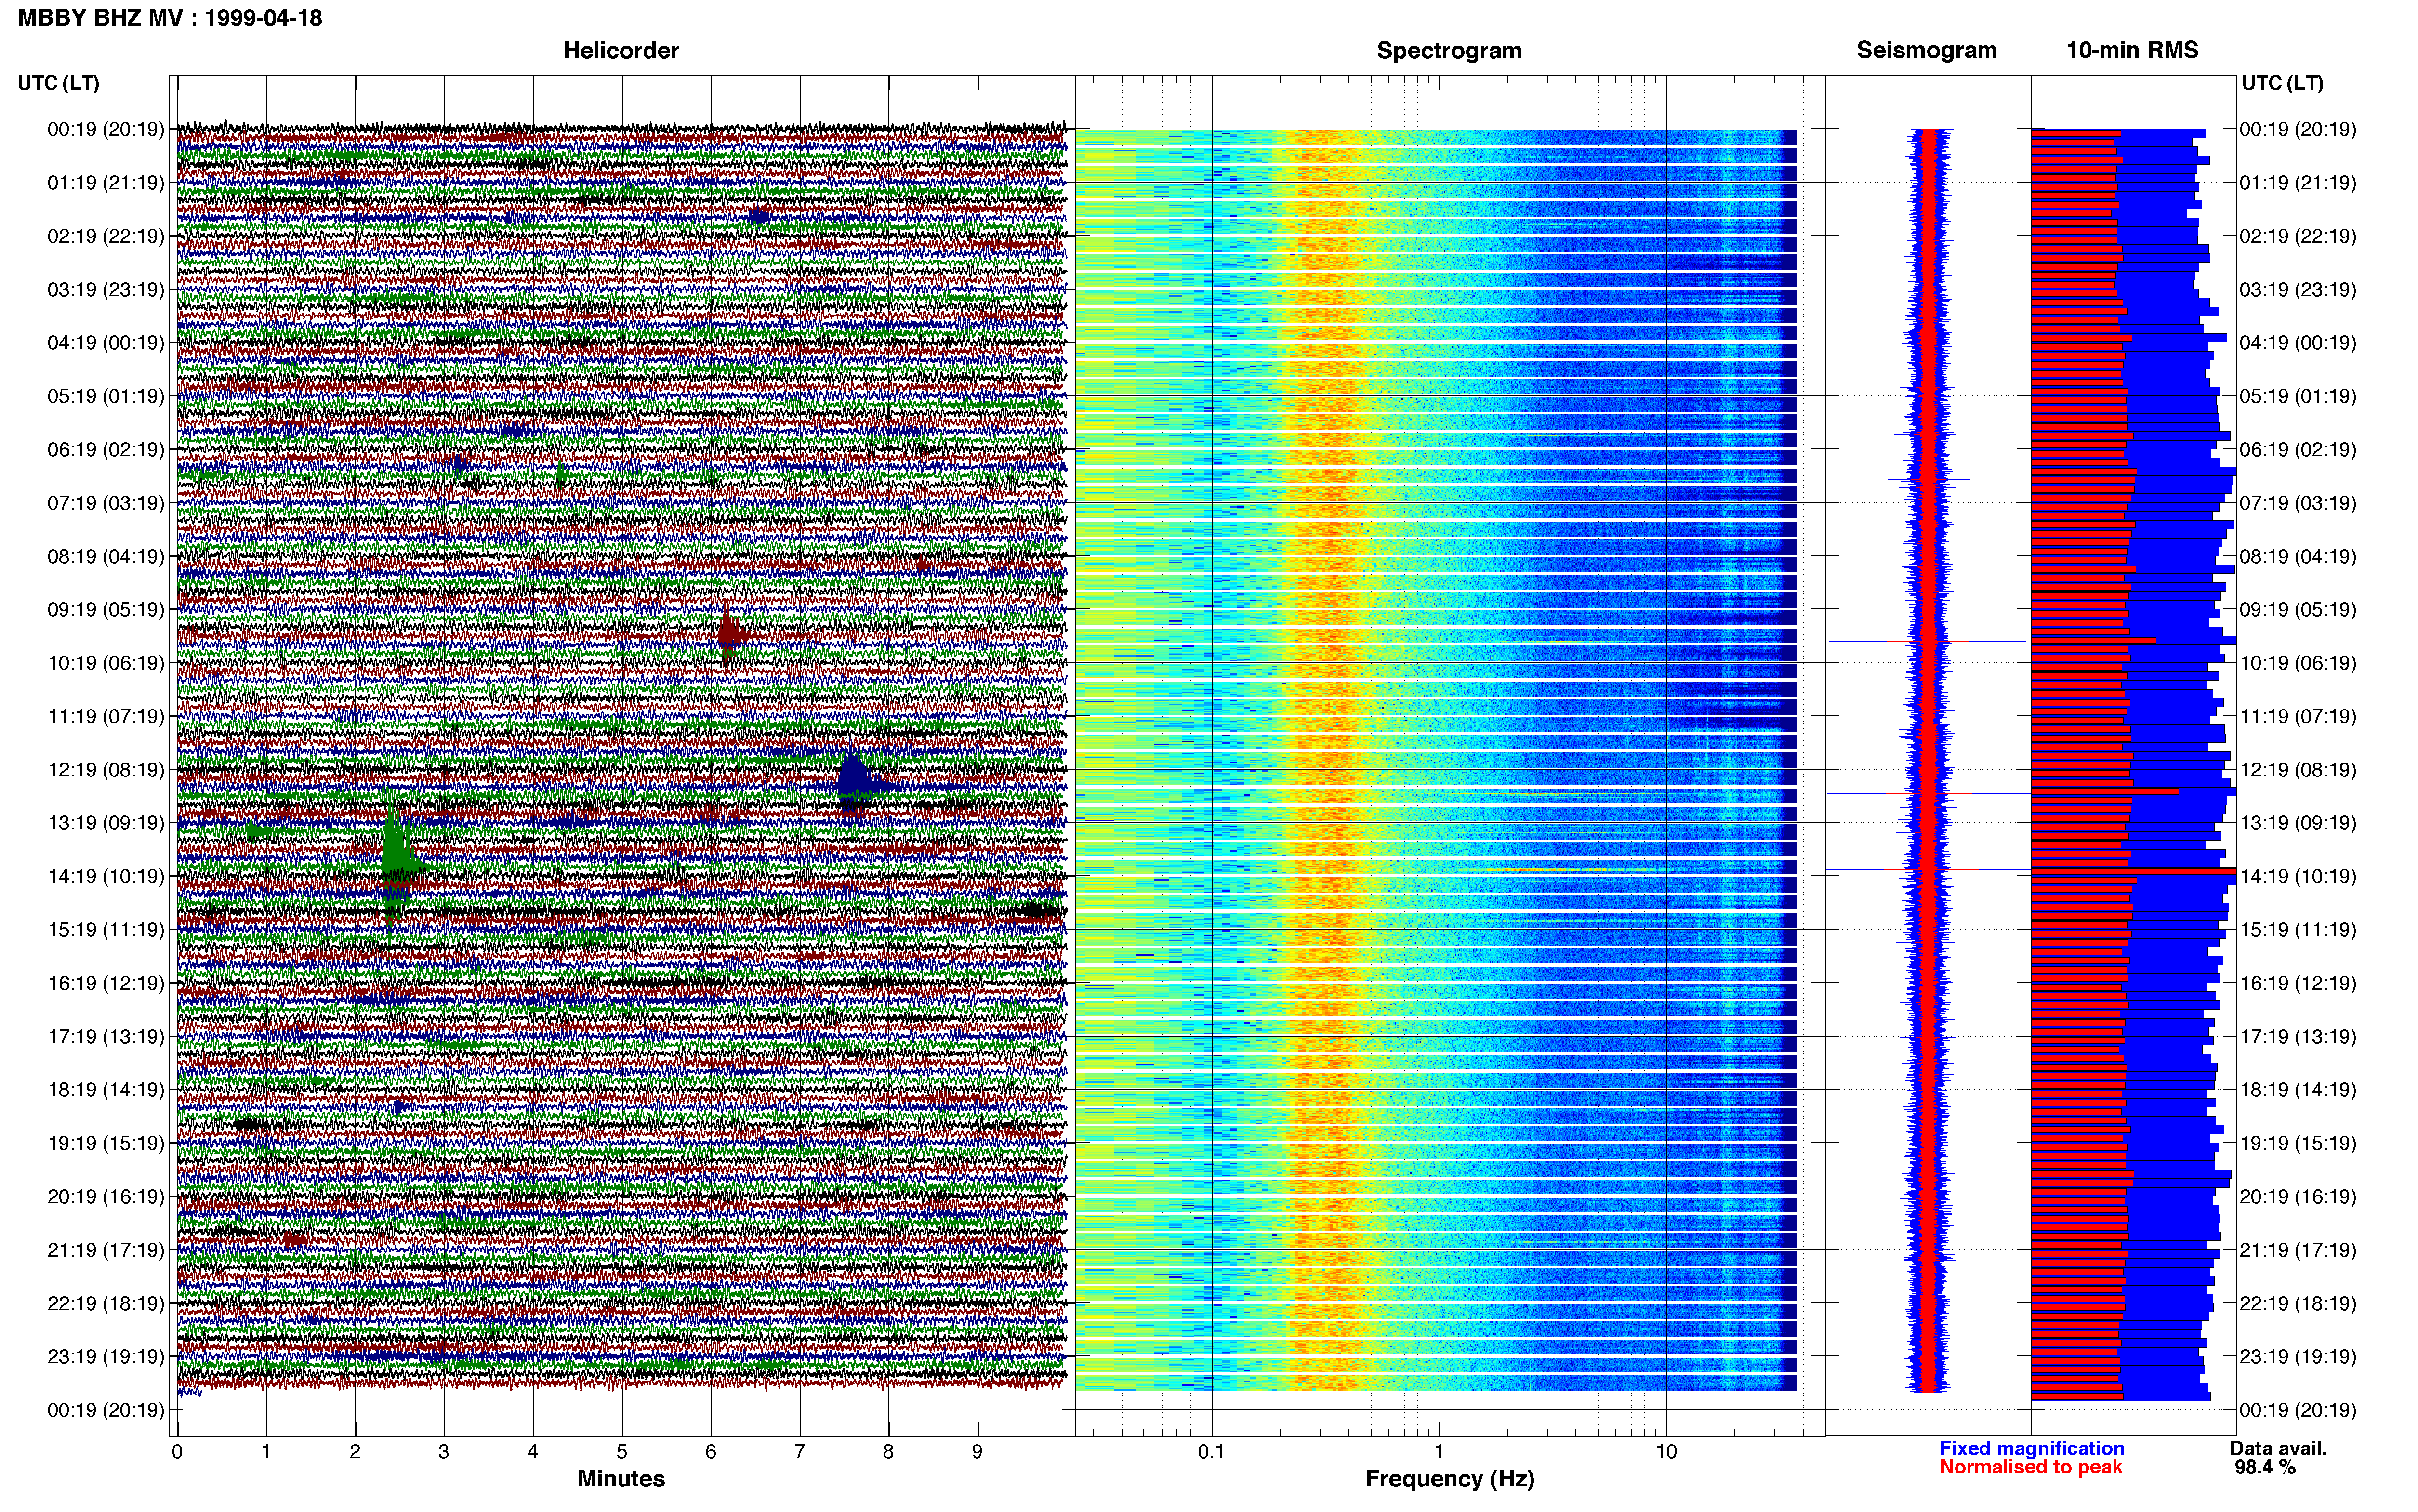The image size is (2418, 1512).
Task: Click the '03:19 (23:19)' time label on the Helicorder axis
Action: (106, 289)
